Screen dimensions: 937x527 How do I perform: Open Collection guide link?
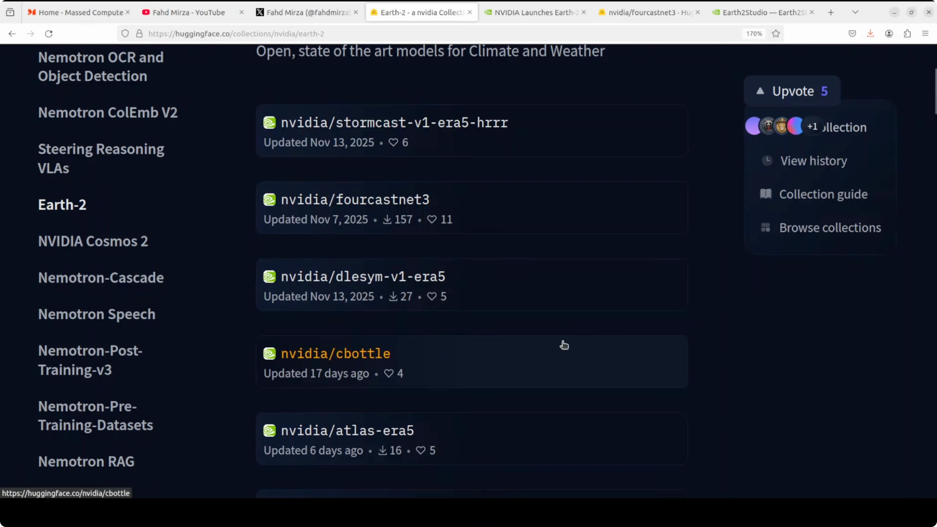pyautogui.click(x=823, y=194)
